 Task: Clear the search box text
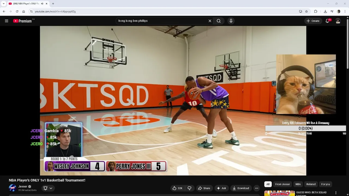210,21
